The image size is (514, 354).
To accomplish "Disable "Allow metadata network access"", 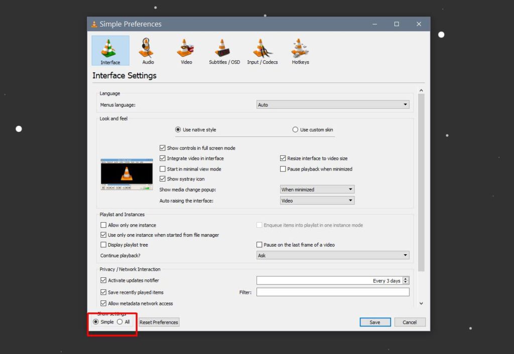I will tap(103, 303).
